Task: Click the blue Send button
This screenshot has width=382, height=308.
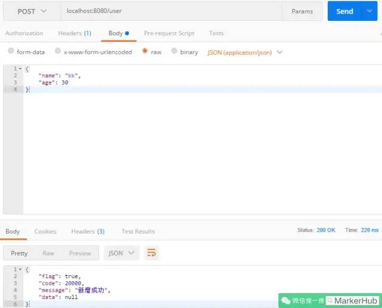Action: click(x=344, y=11)
